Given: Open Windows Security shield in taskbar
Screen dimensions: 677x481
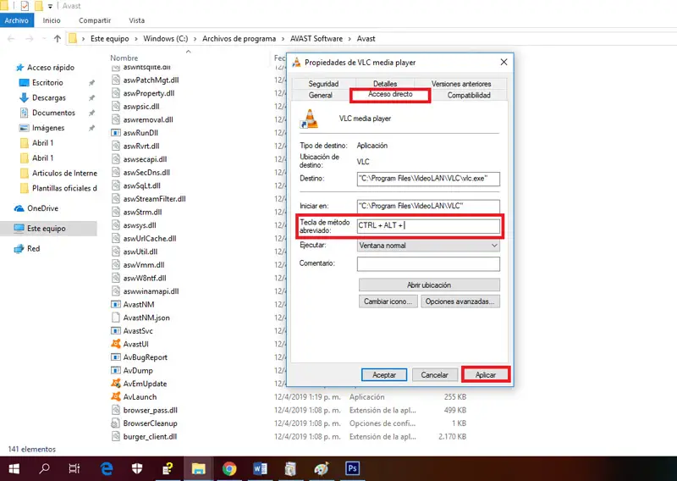Looking at the screenshot, I should coord(137,468).
